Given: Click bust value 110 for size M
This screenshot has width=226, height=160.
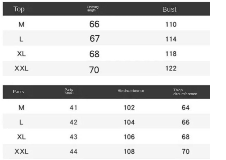Looking at the screenshot, I should [171, 25].
